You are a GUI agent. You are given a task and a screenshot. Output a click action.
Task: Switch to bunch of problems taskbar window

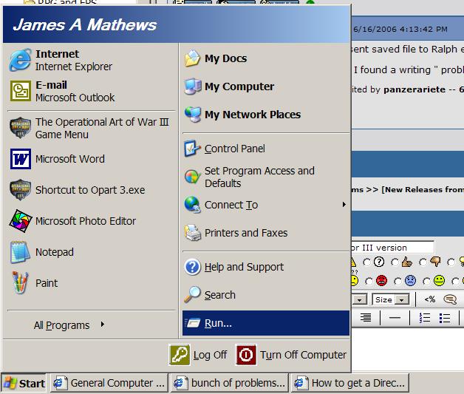[x=229, y=383]
